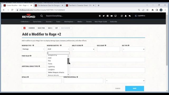Click the Dice Count help icon
The height and width of the screenshot is (95, 169).
pos(106,45)
